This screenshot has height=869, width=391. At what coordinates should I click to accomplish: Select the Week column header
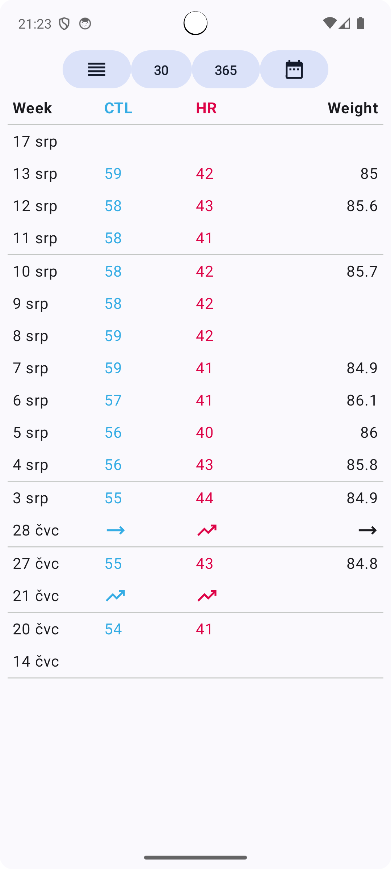point(32,108)
